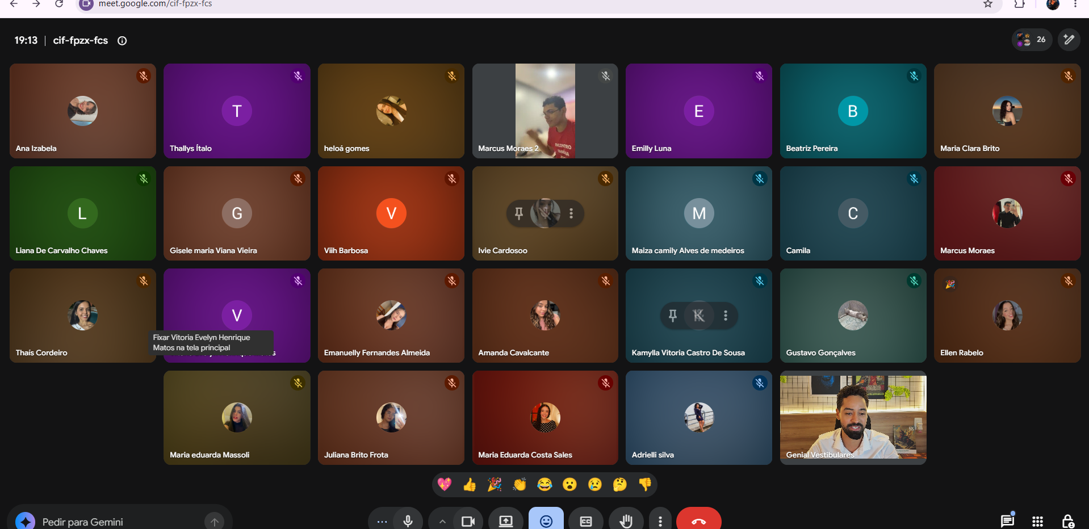
Task: Send the crying face reaction
Action: [594, 484]
